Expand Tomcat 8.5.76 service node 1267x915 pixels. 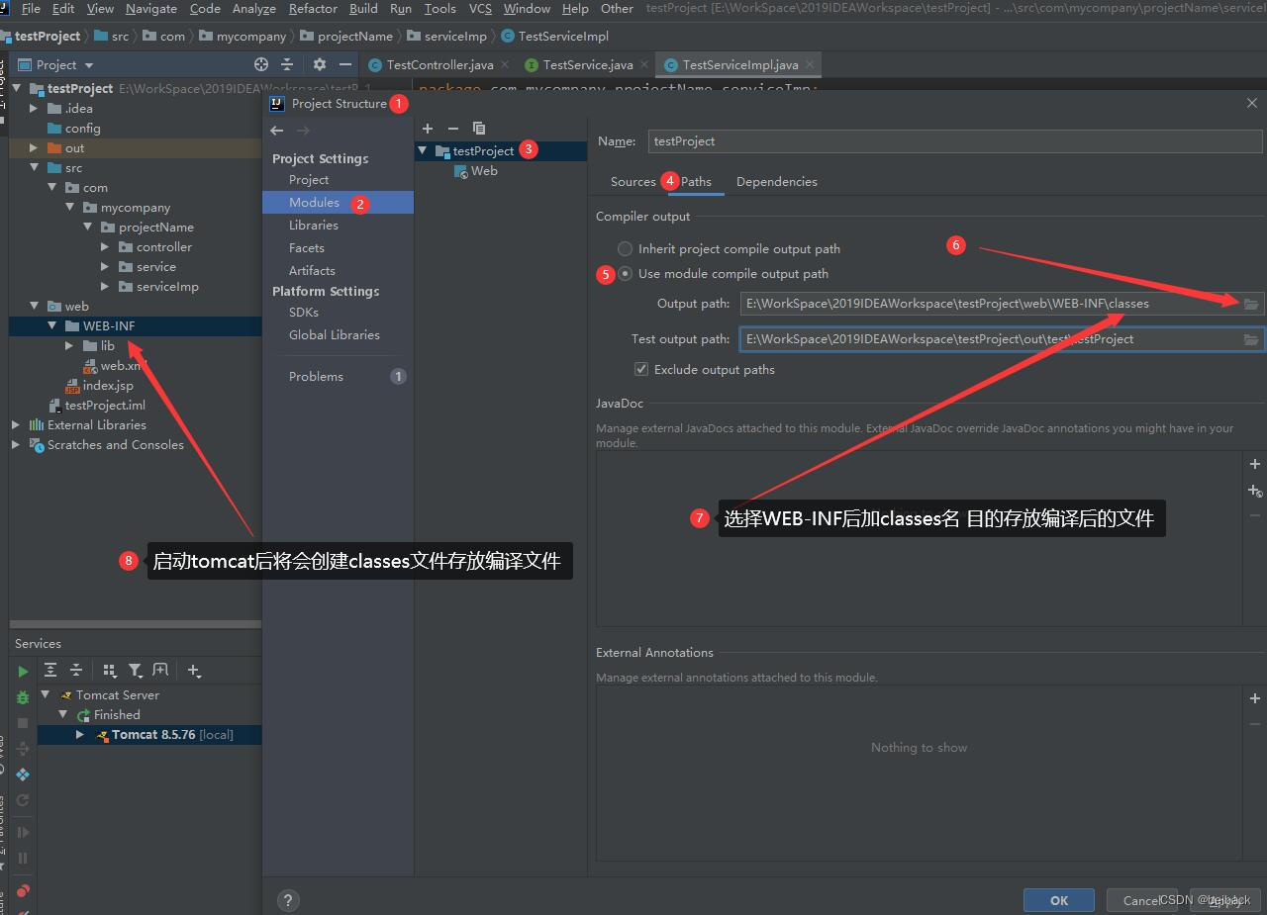pos(80,735)
